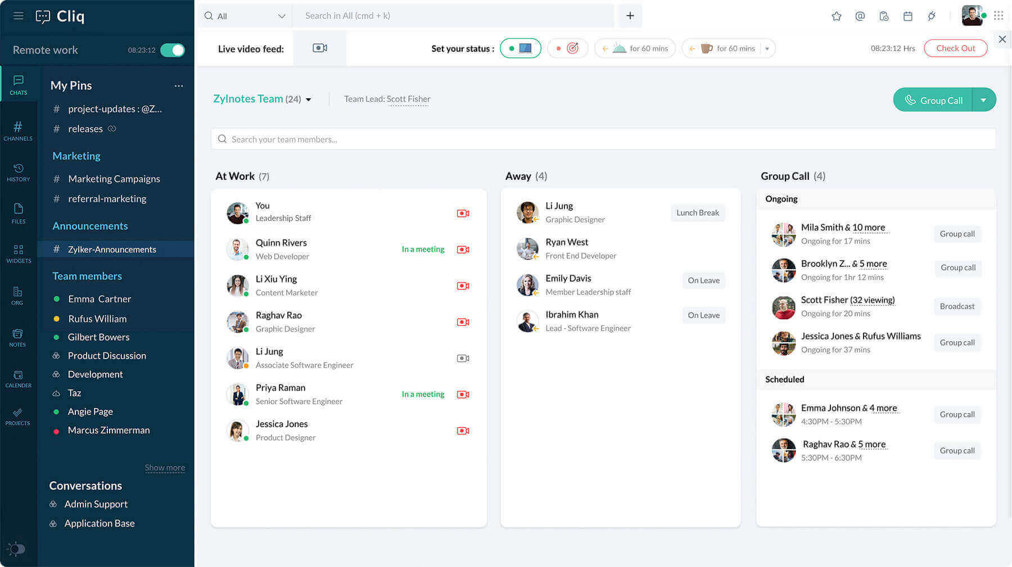This screenshot has width=1012, height=567.
Task: Switch to the History tab
Action: tap(19, 172)
